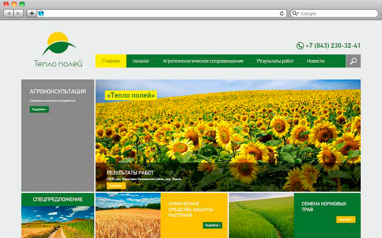Screen dimensions: 382x238
Task: Click the sunflower field banner image
Action: [x=228, y=135]
